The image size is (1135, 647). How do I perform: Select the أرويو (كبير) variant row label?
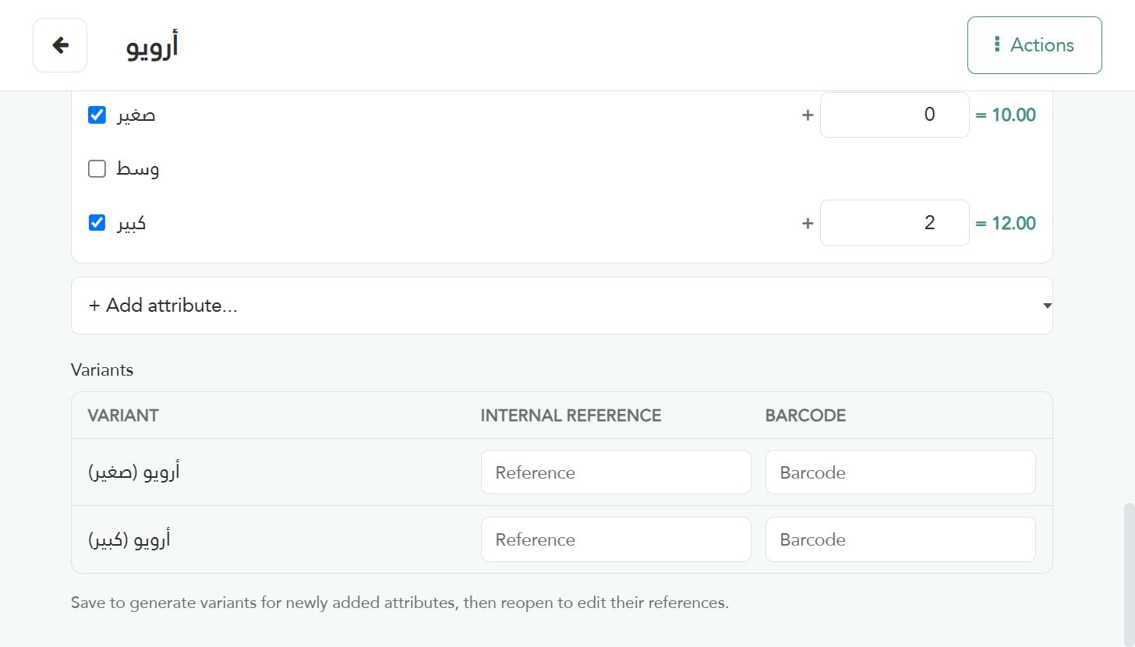(129, 539)
